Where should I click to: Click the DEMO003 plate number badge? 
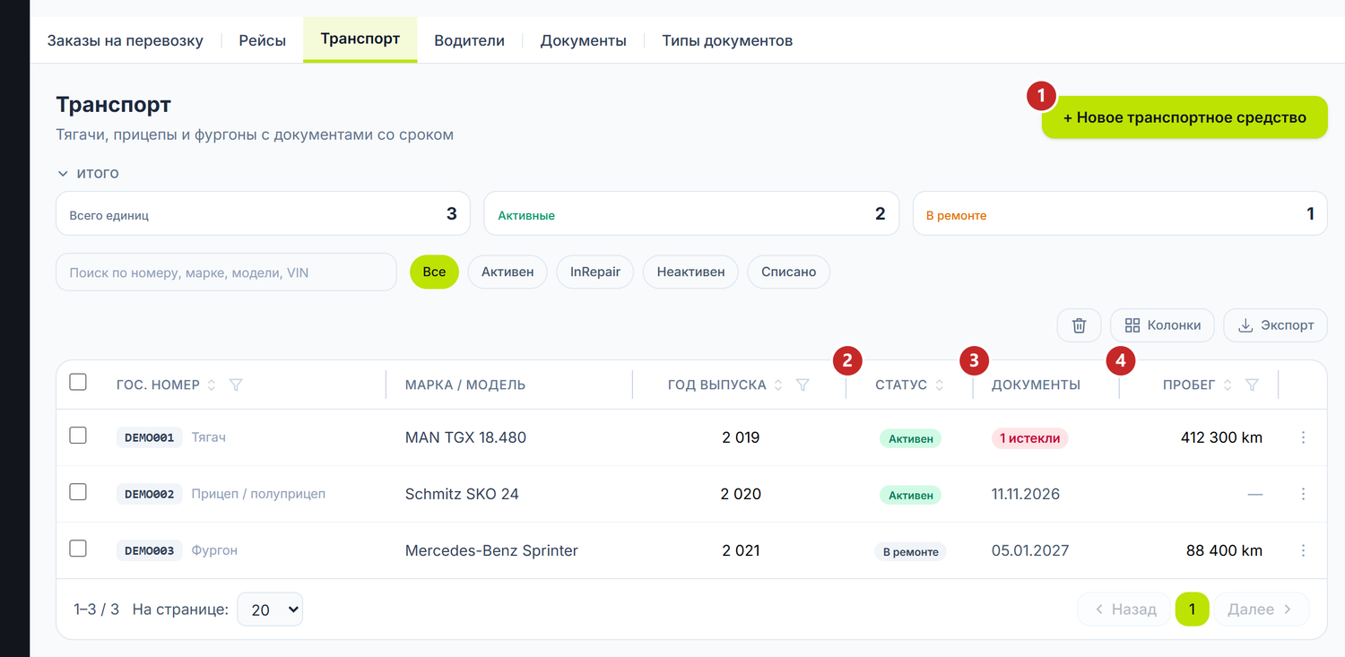click(149, 550)
